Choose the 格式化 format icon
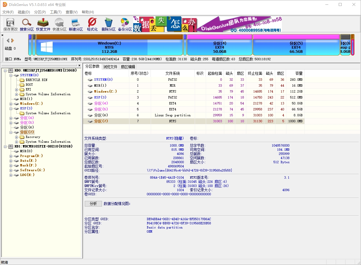 (x=92, y=24)
